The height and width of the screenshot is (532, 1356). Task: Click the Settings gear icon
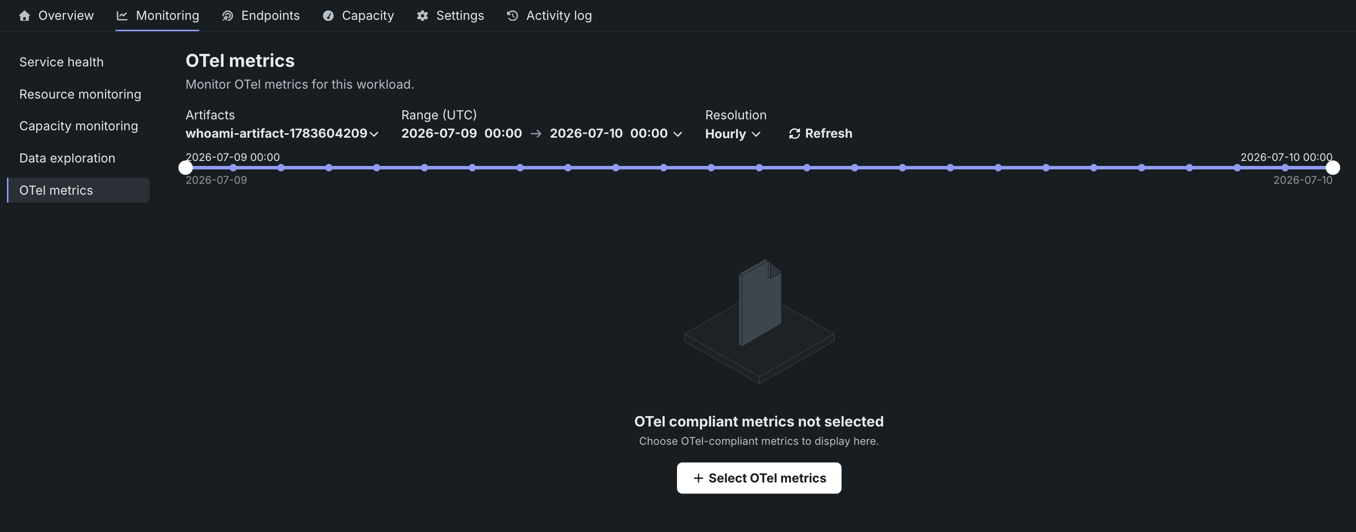pyautogui.click(x=422, y=16)
